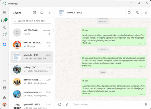This screenshot has height=109, width=151.
Task: Open the Status updates tab
Action: (x=5, y=34)
